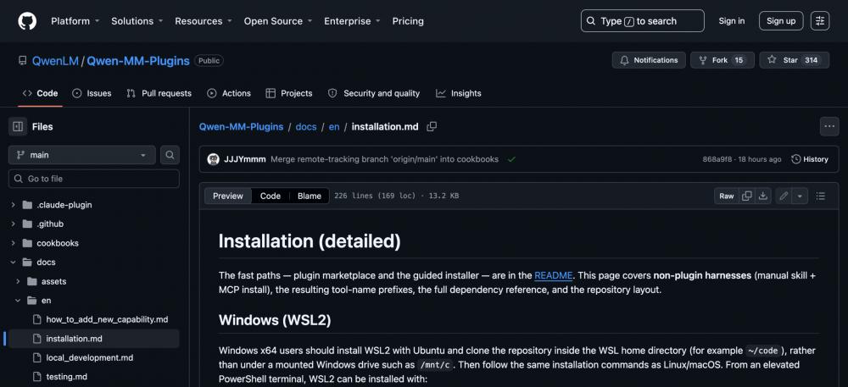View the commit History
Screen dimensions: 848x387
click(810, 159)
